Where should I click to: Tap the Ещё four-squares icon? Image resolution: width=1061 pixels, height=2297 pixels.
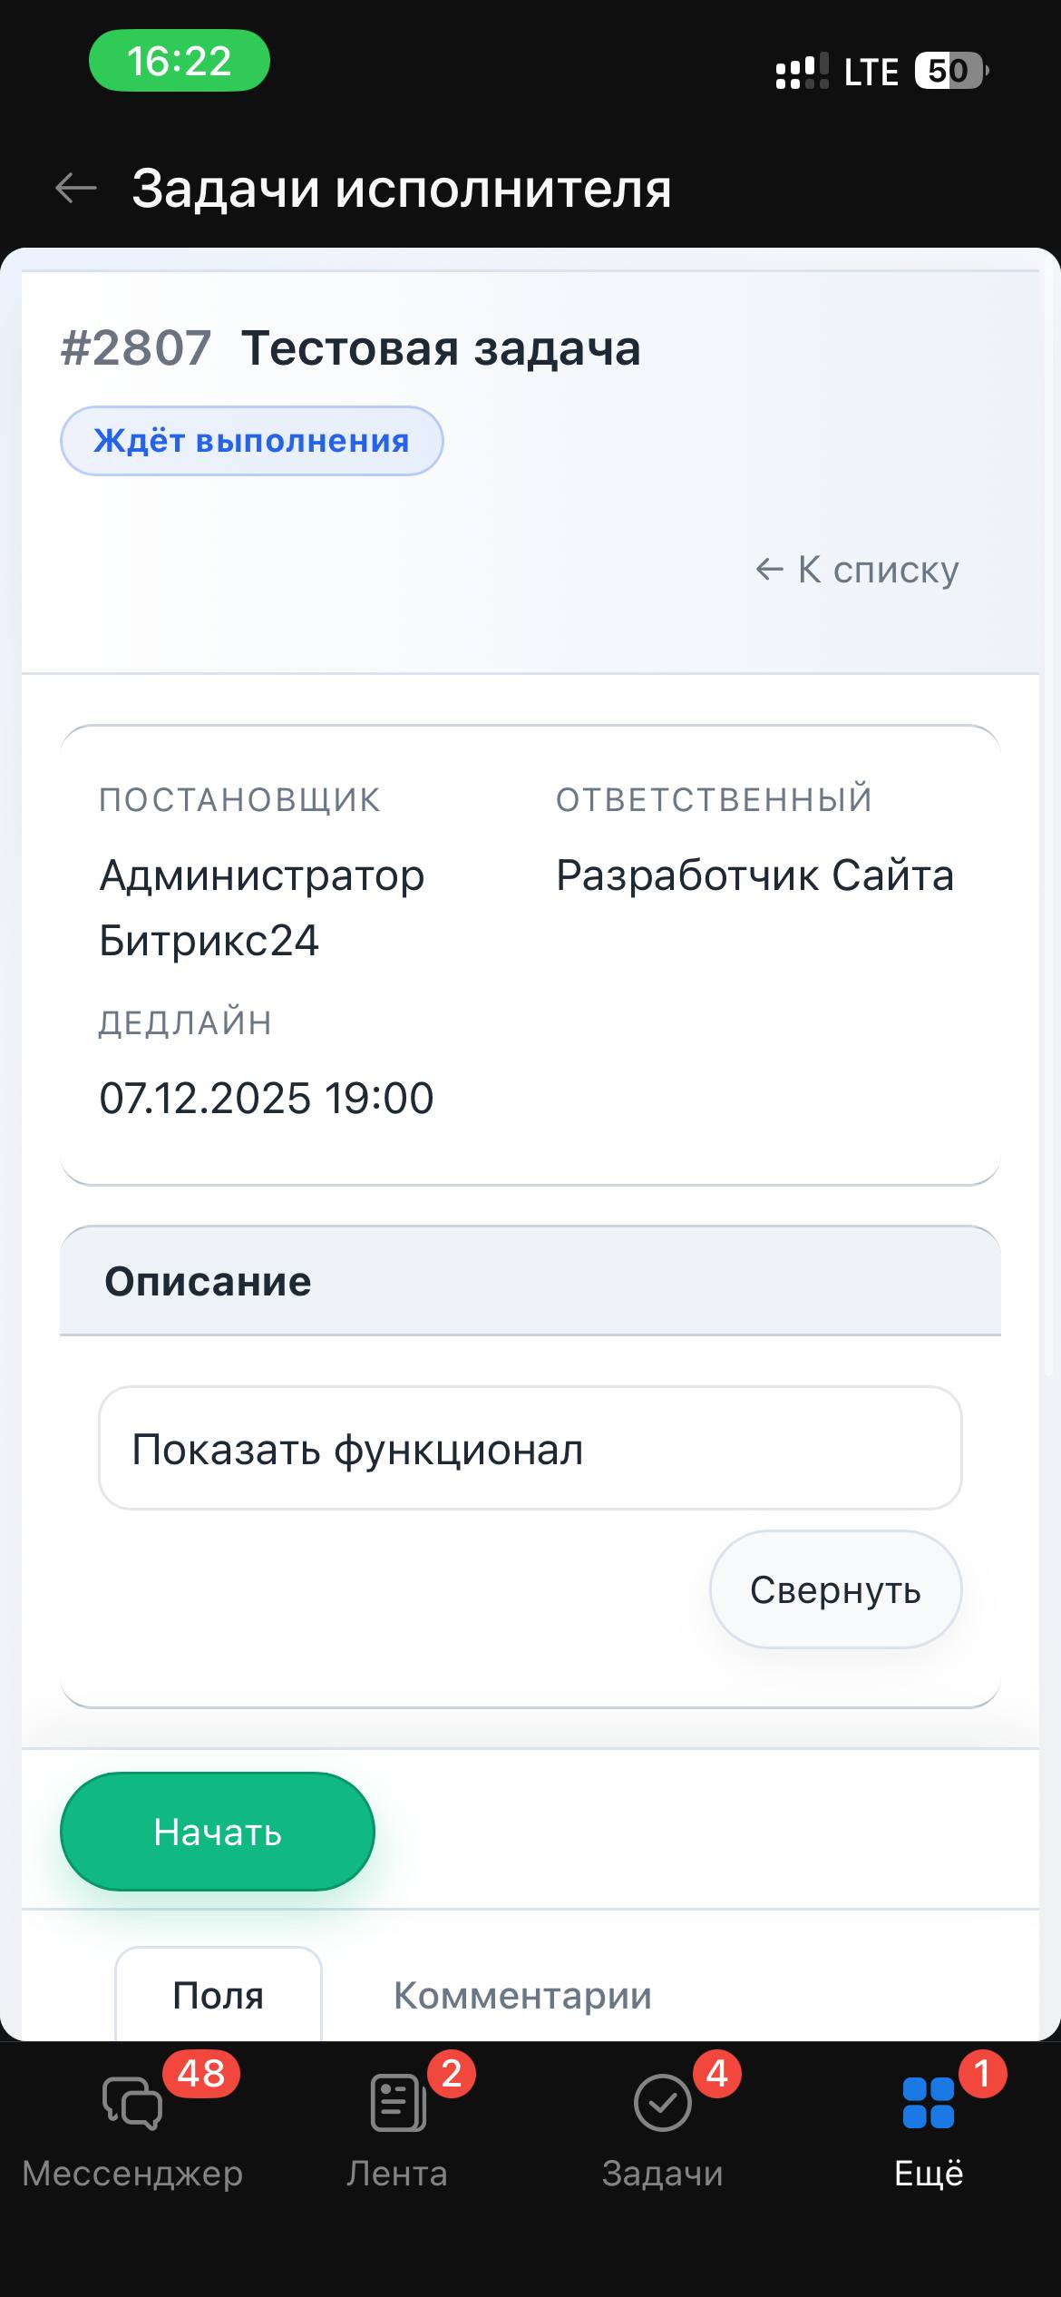click(928, 2103)
